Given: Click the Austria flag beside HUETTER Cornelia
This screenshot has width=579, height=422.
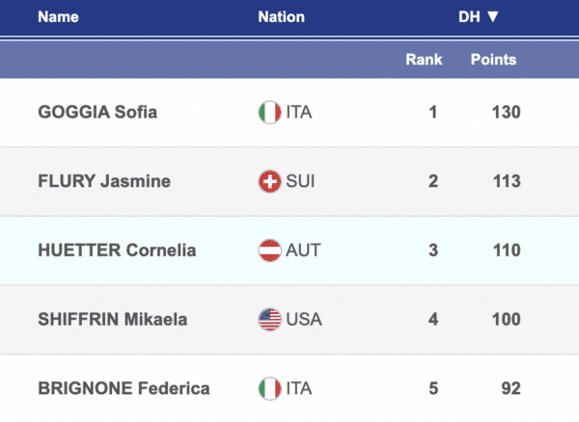Looking at the screenshot, I should pos(269,251).
